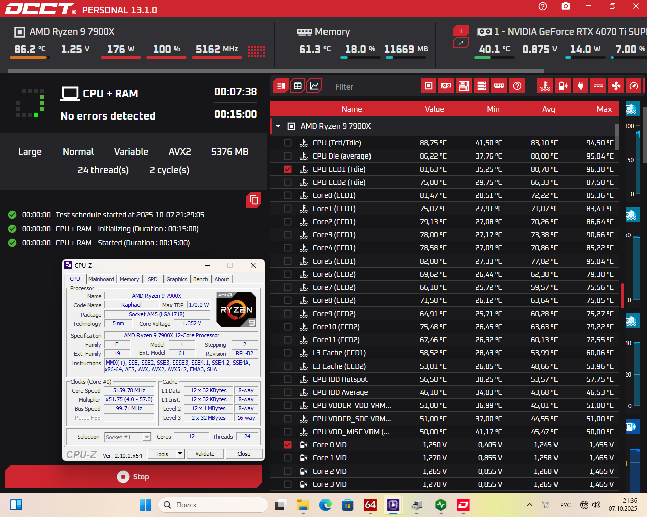Filter sensors by gauge usage icon

click(x=634, y=86)
